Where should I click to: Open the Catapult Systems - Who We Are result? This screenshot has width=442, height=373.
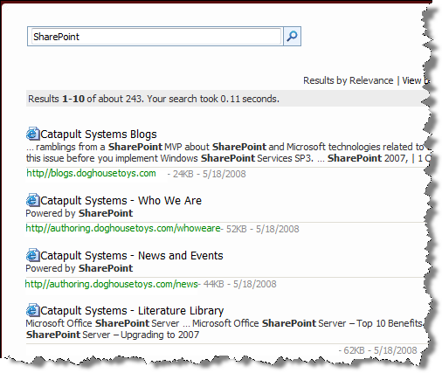click(x=121, y=201)
